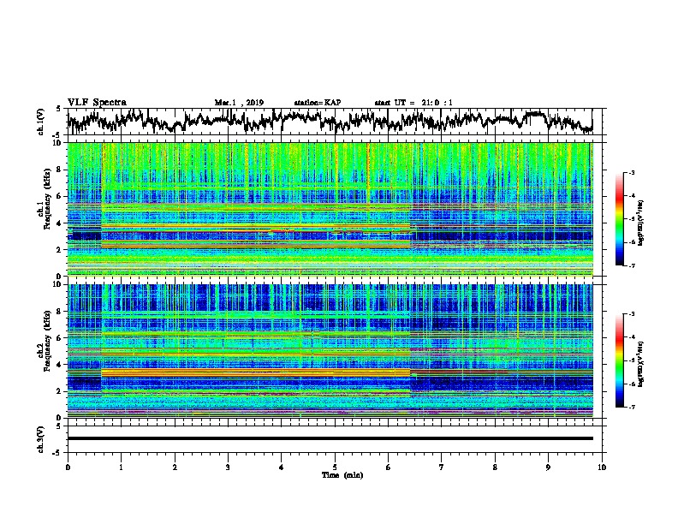Viewport: 678px width, 524px height.
Task: Click the 10 label on time axis
Action: [602, 467]
